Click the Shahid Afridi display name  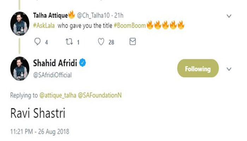click(x=54, y=63)
